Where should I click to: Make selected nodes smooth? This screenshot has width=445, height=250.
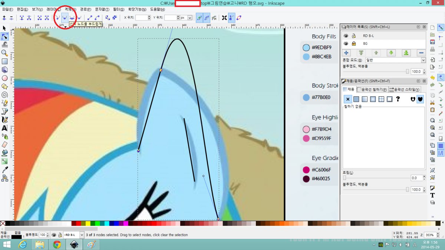(65, 17)
